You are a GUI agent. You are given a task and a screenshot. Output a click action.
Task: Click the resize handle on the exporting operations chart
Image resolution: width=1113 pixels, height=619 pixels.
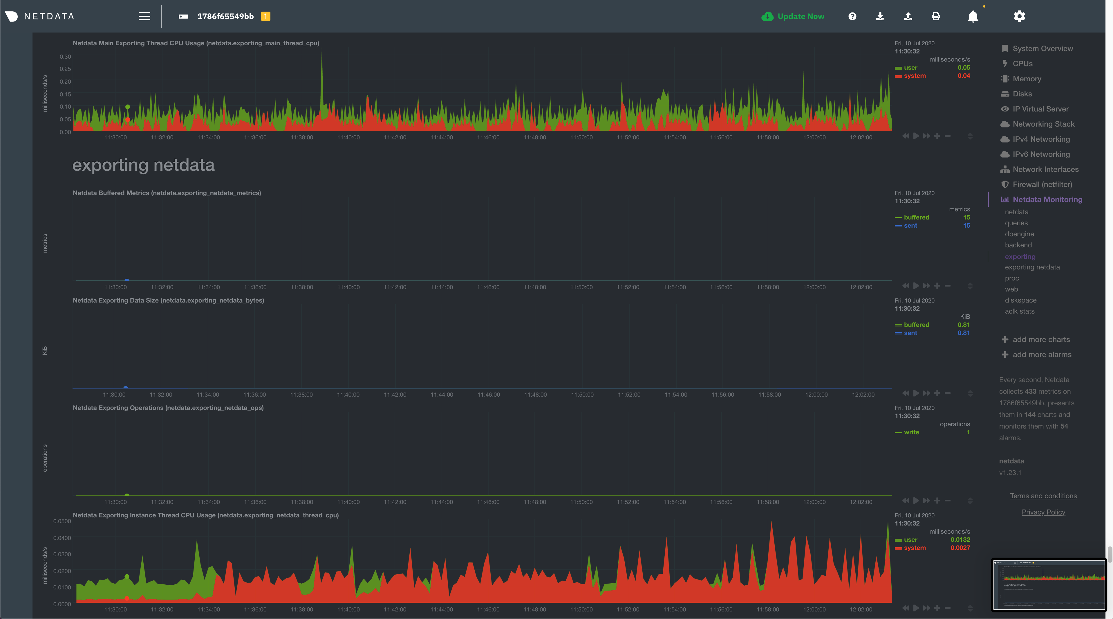(970, 501)
